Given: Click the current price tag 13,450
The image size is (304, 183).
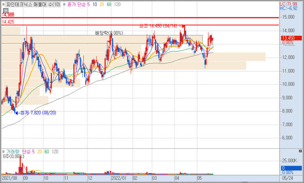Looking at the screenshot, I should coord(291,38).
